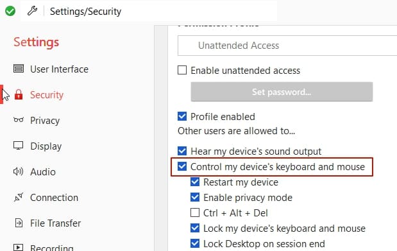397x251 pixels.
Task: Click the Set password button
Action: click(282, 92)
